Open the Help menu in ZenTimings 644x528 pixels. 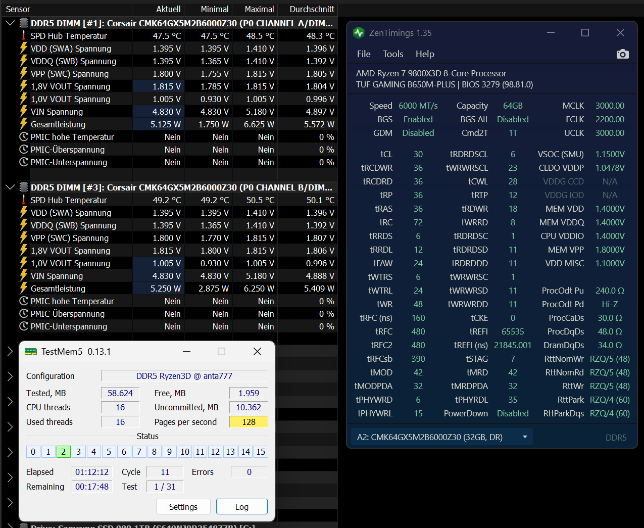425,54
